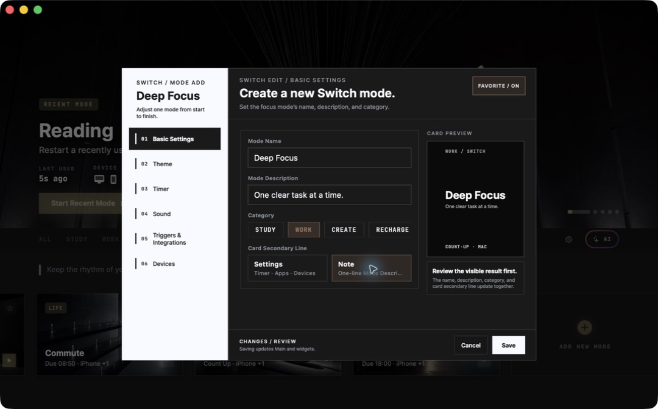Select Settings as the card secondary line
Screen dimensions: 658x409
[x=288, y=268]
